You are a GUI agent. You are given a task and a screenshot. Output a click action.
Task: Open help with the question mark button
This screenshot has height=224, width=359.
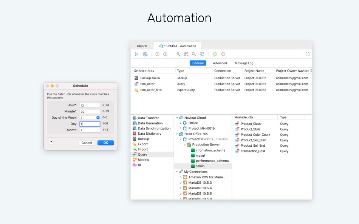click(x=51, y=142)
